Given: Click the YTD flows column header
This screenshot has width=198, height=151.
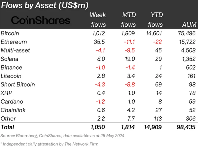Looking at the screenshot, I should click(x=155, y=20).
